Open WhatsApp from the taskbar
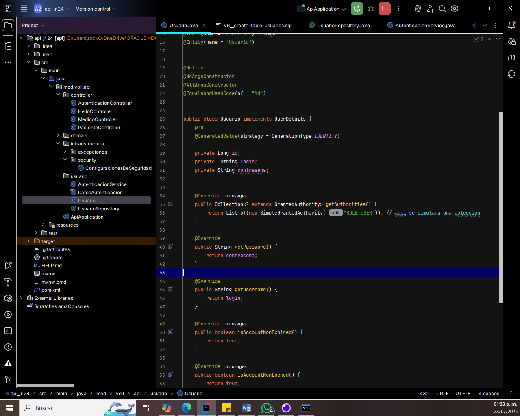Image resolution: width=520 pixels, height=416 pixels. 266,408
